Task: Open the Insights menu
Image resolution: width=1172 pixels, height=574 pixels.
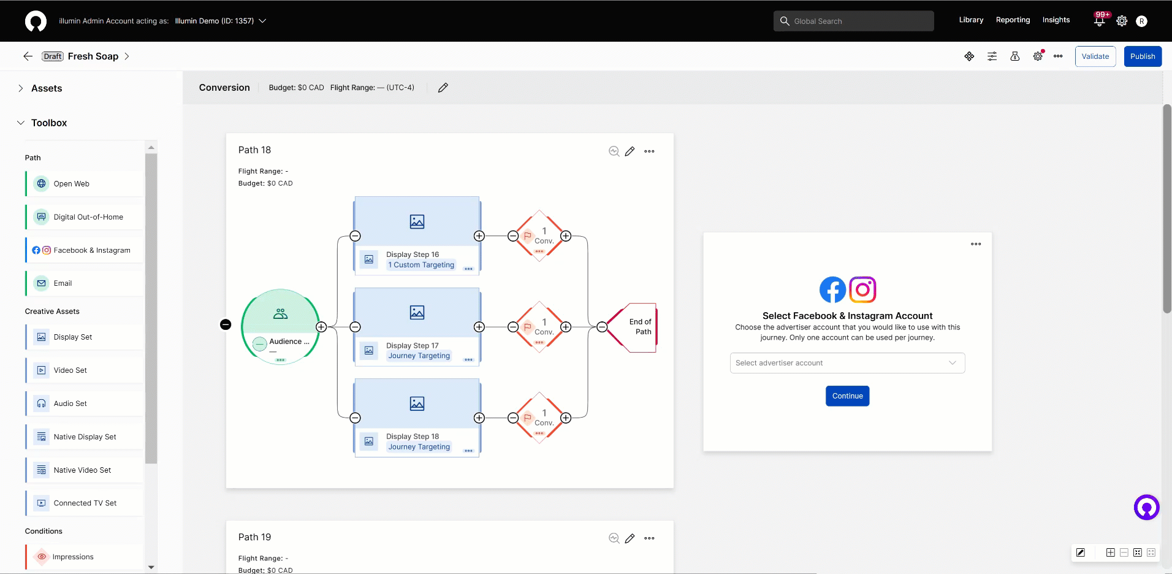Action: [x=1056, y=20]
